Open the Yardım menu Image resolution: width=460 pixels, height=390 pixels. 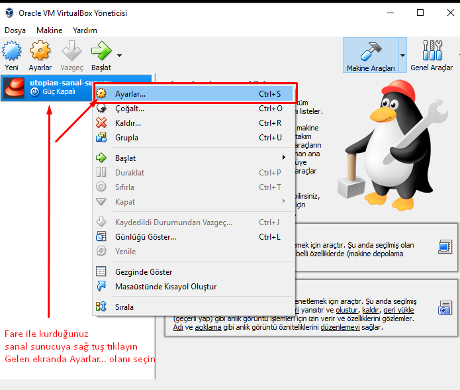click(x=85, y=30)
